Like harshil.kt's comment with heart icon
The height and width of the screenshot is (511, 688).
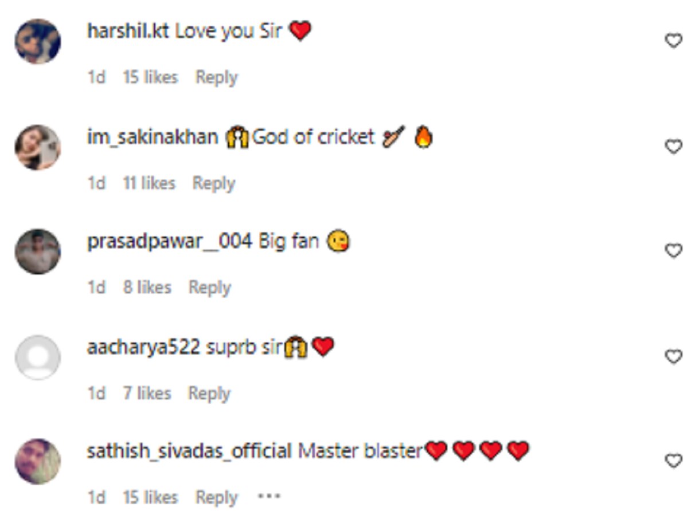(672, 41)
